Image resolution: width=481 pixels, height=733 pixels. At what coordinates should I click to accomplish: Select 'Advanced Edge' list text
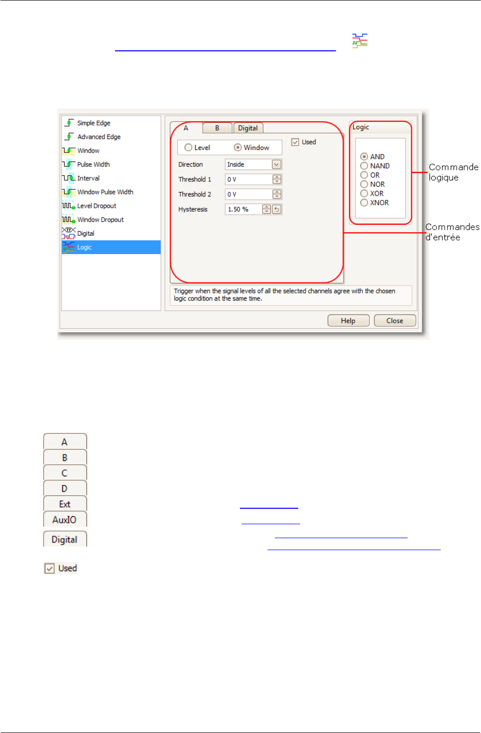click(99, 137)
